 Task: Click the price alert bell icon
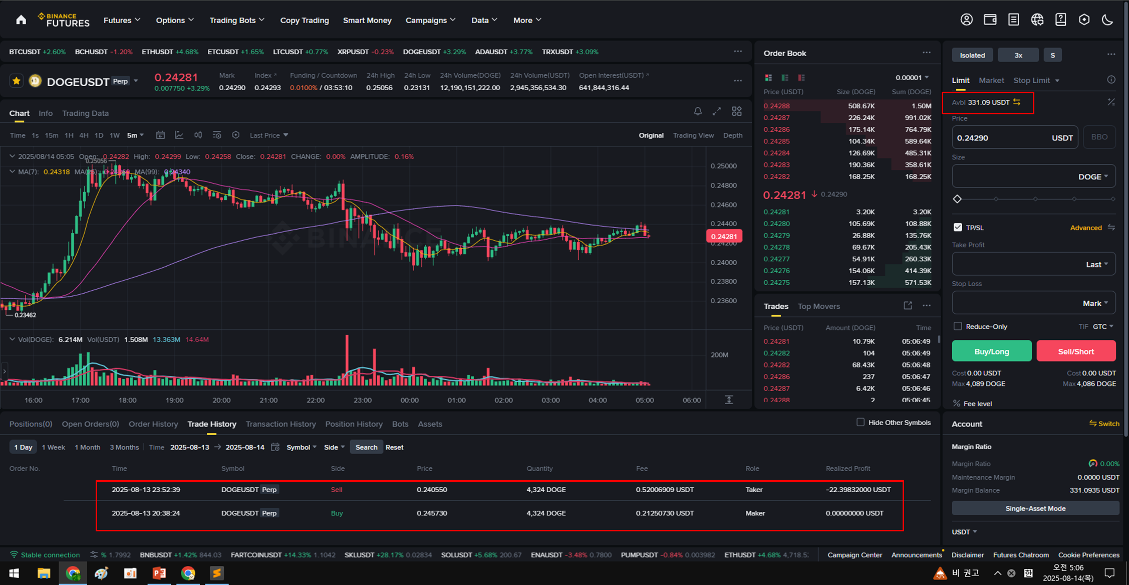point(698,111)
